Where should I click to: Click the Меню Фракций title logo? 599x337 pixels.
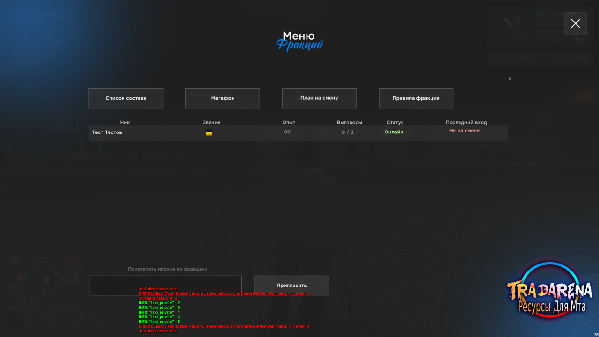299,41
